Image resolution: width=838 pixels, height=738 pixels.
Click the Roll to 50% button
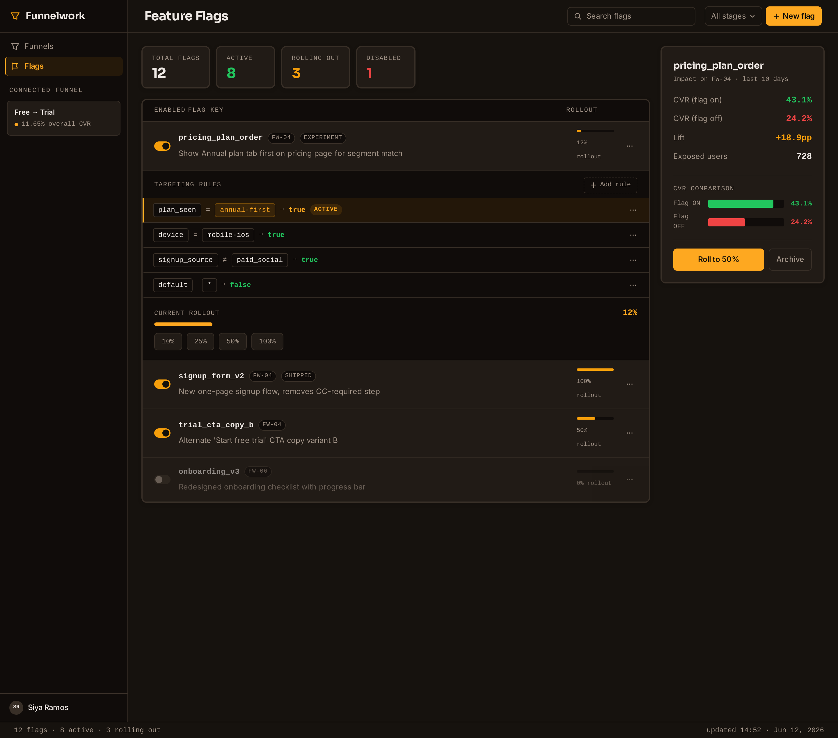click(x=718, y=260)
